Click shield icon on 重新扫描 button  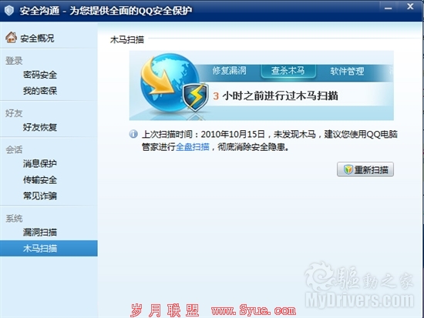click(x=348, y=169)
